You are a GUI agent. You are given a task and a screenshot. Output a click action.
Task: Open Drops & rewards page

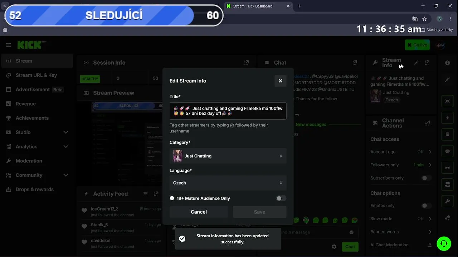point(37,190)
